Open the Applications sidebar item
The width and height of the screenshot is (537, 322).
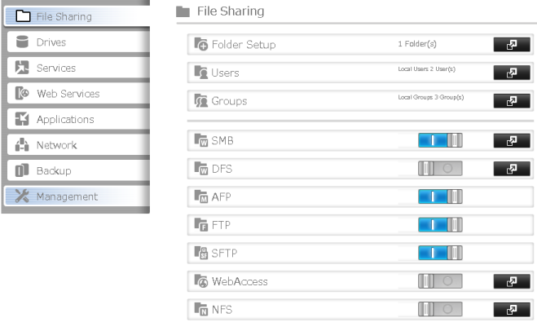point(78,119)
